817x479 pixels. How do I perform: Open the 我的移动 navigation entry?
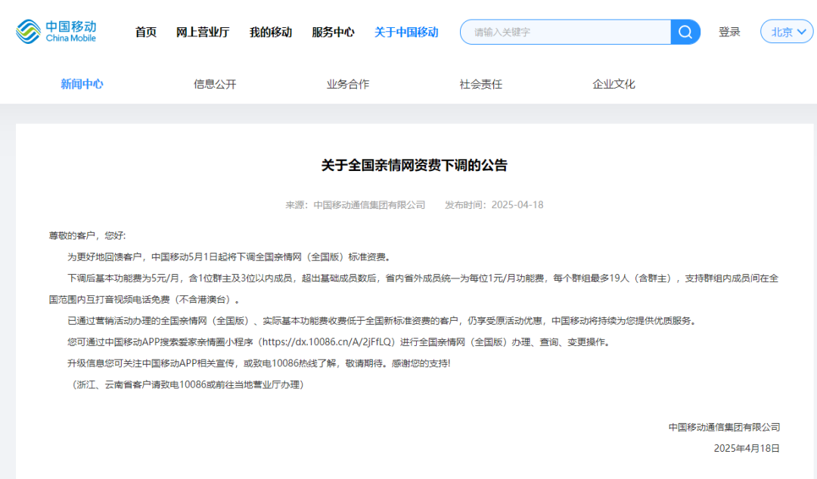click(x=269, y=32)
